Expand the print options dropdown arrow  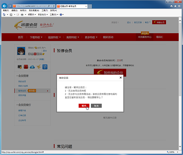pos(25,15)
